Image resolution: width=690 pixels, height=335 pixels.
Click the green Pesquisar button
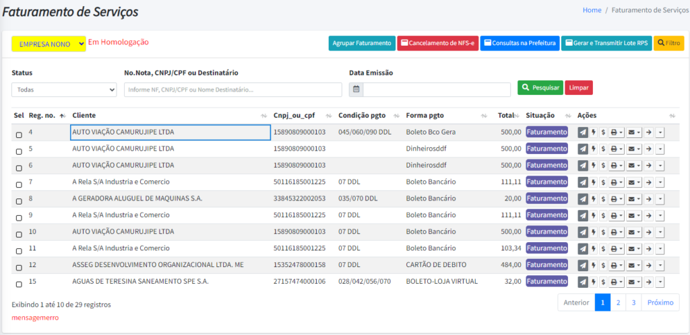(540, 88)
